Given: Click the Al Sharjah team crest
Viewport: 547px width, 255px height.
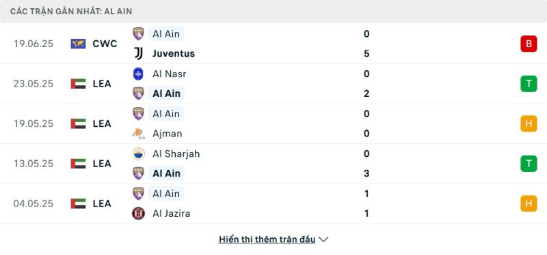Looking at the screenshot, I should (x=139, y=154).
